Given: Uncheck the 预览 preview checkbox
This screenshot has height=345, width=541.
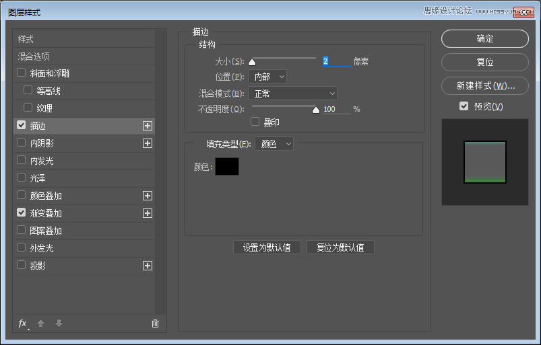Looking at the screenshot, I should pos(464,106).
